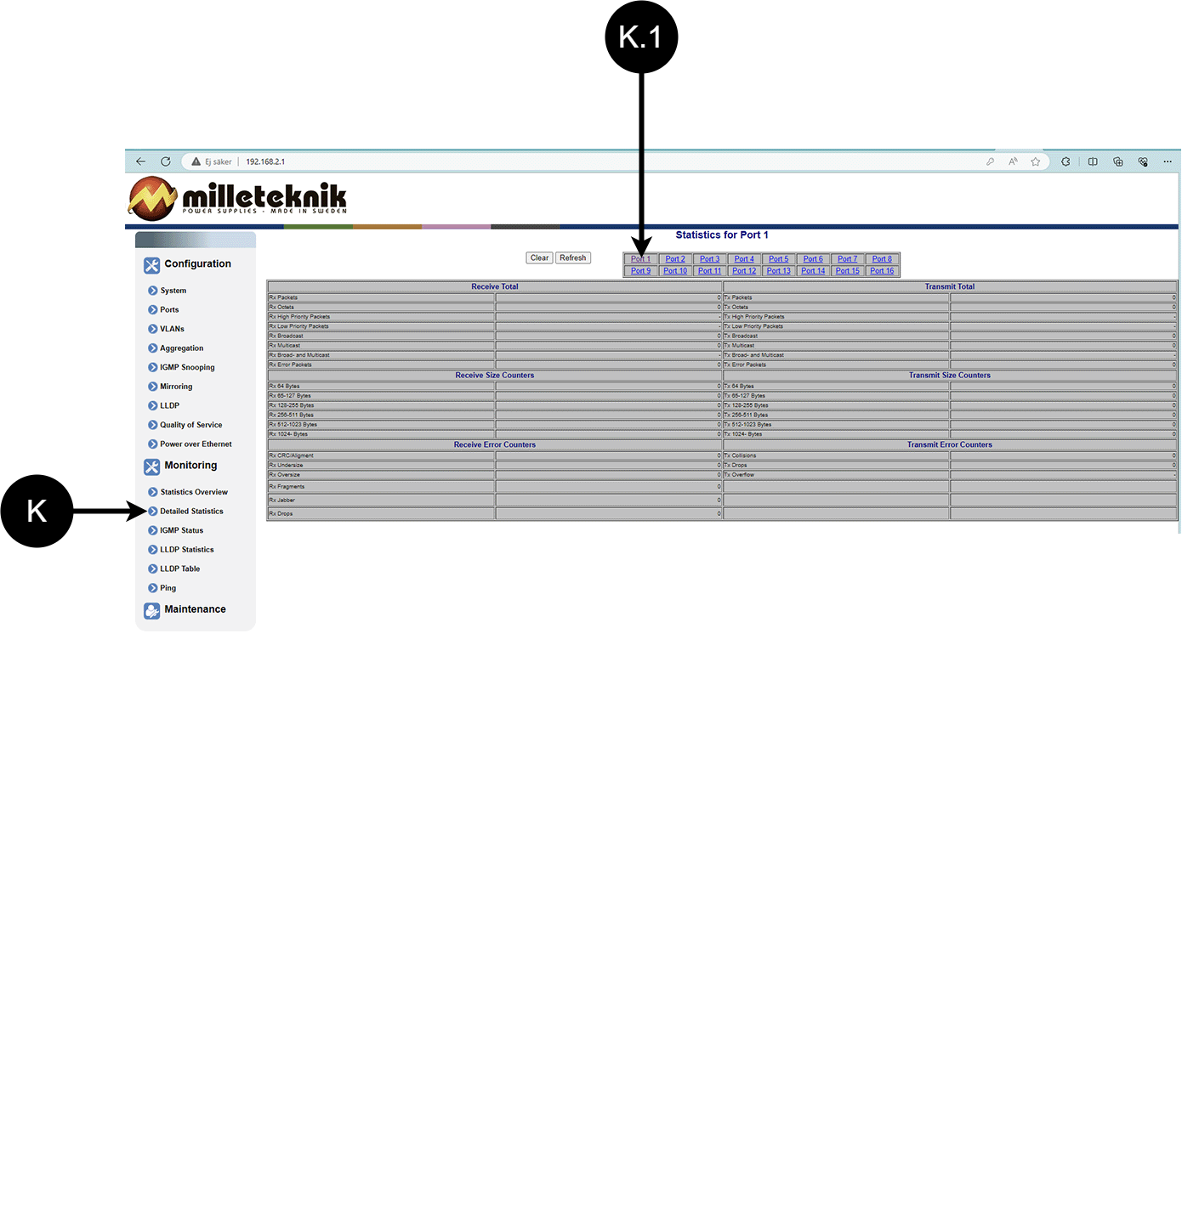Expand the Monitoring section
The width and height of the screenshot is (1182, 1205).
190,466
